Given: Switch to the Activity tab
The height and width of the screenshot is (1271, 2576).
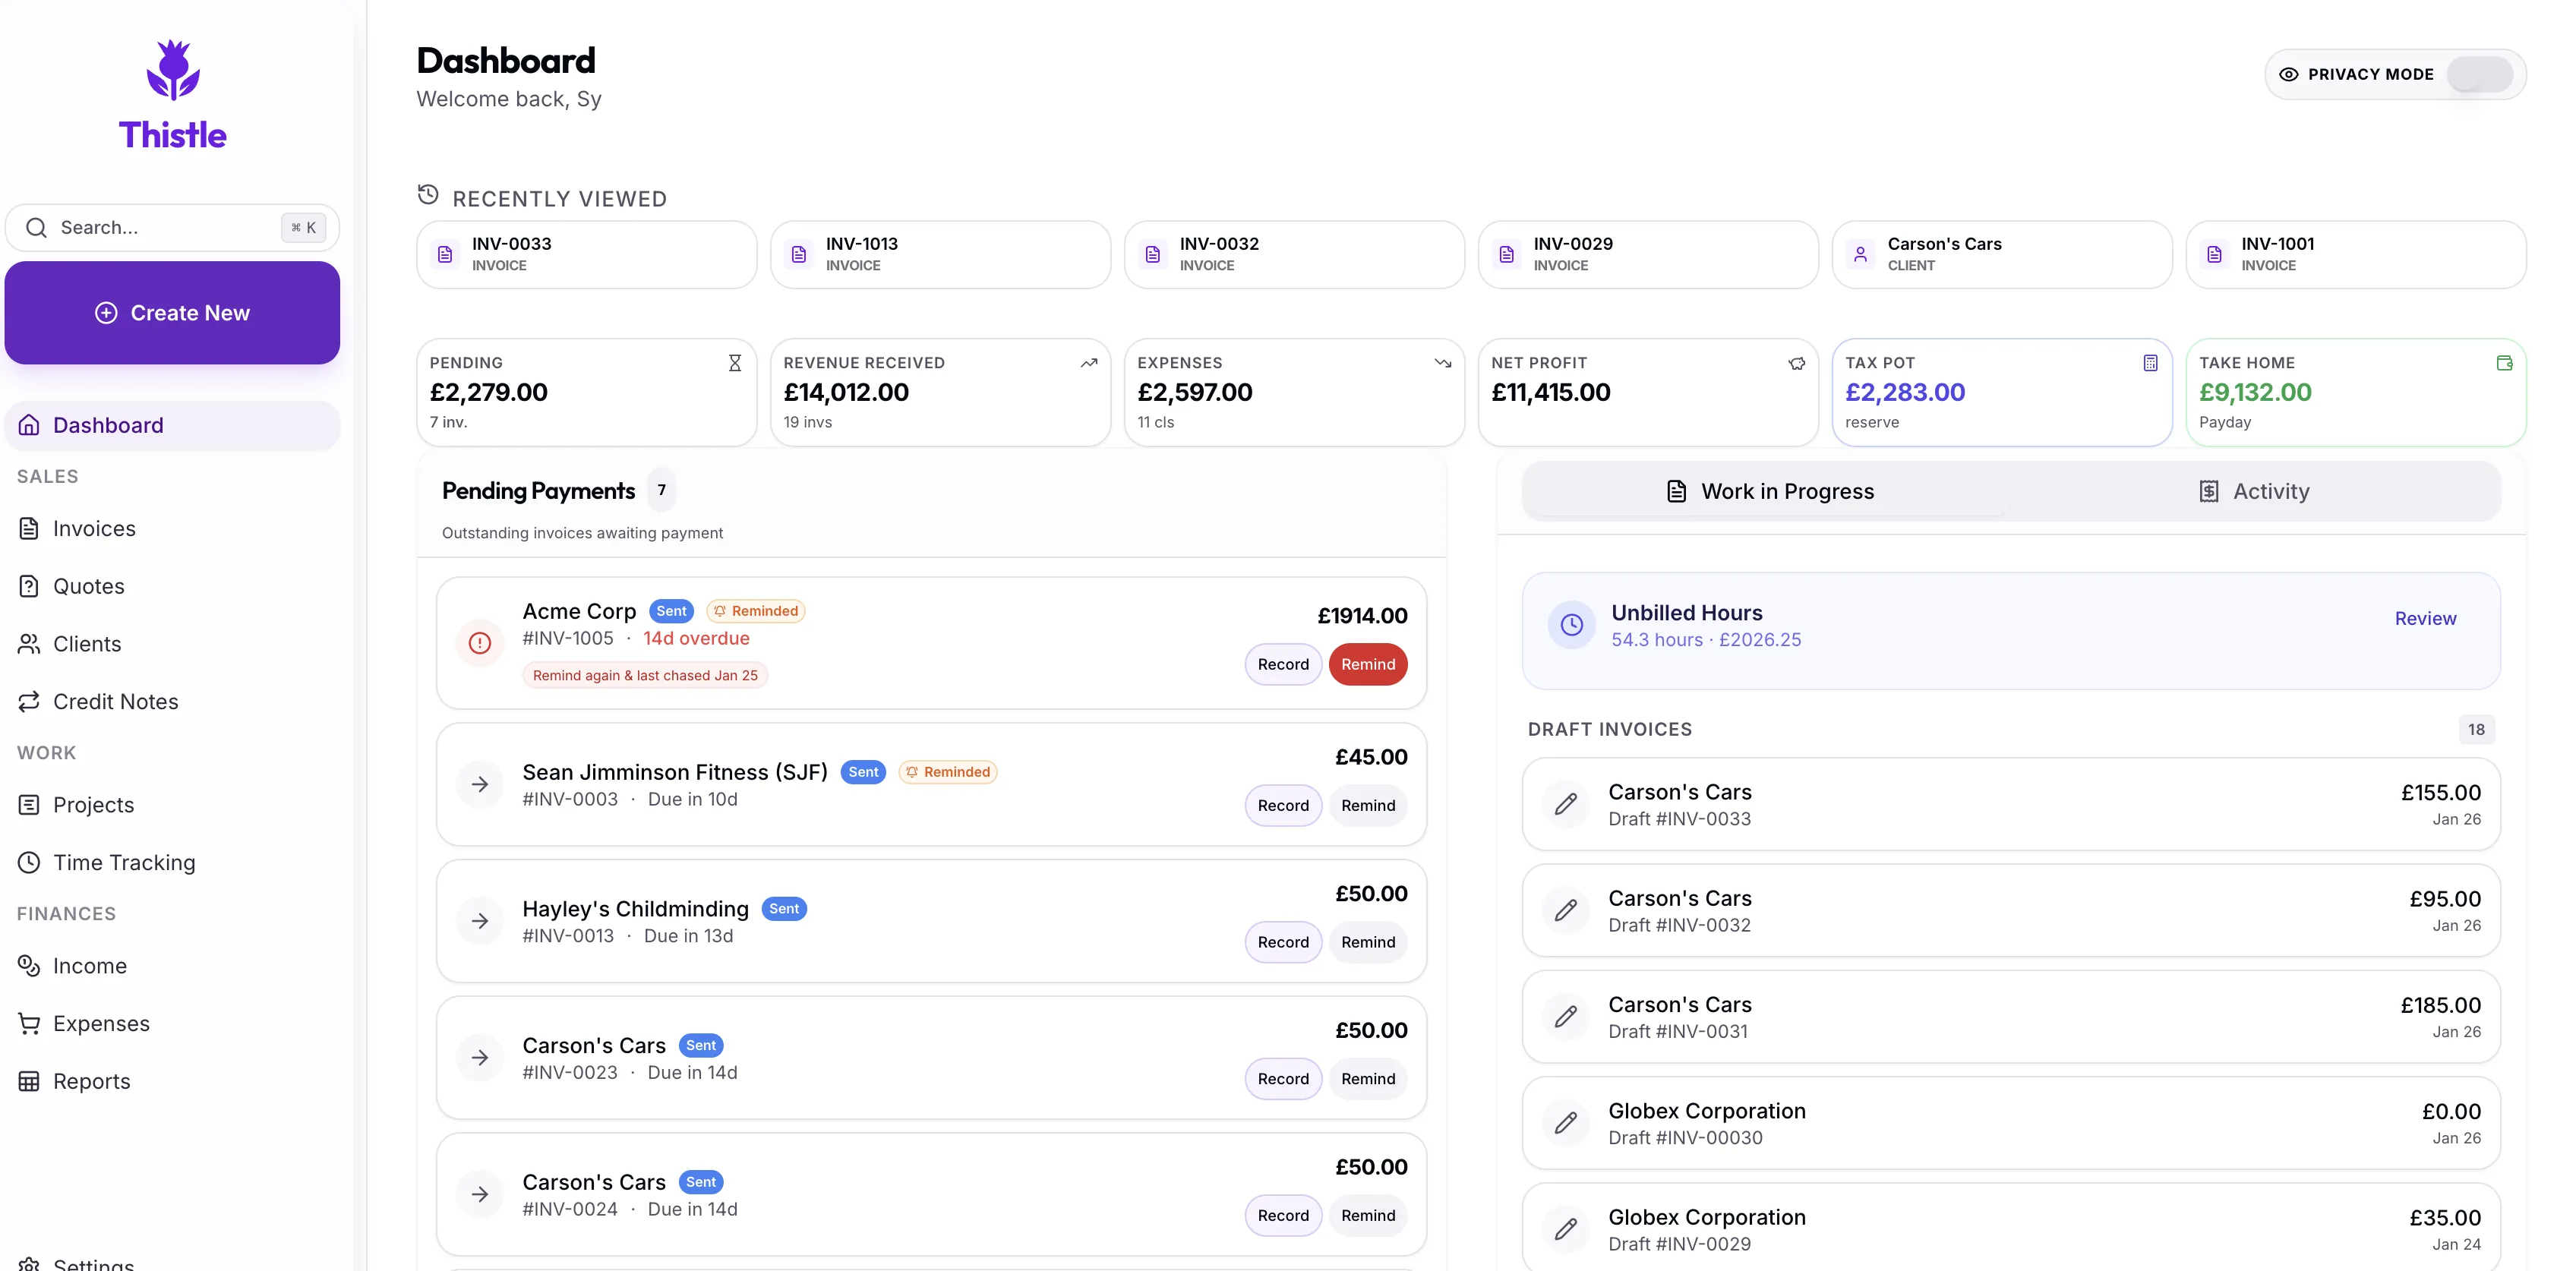Looking at the screenshot, I should (x=2269, y=491).
